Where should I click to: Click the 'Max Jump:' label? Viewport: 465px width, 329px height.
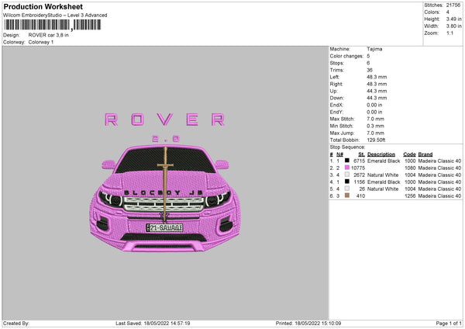tap(342, 133)
